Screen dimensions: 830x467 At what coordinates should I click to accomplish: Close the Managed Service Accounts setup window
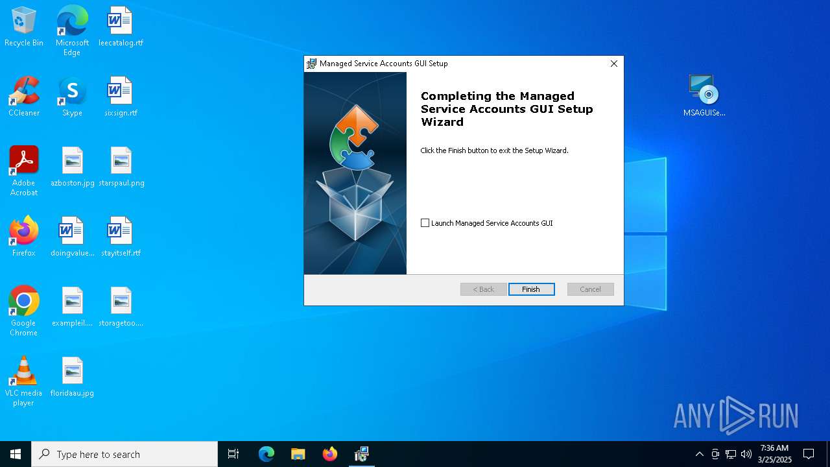(614, 64)
